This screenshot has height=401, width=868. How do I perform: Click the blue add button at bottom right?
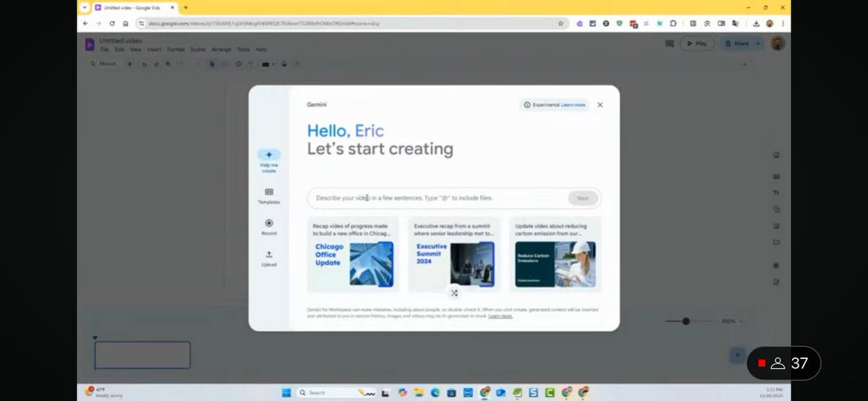click(x=737, y=355)
